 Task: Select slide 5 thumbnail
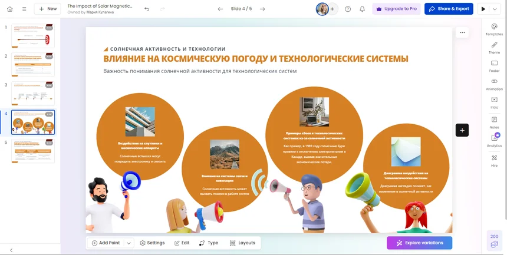(x=33, y=151)
